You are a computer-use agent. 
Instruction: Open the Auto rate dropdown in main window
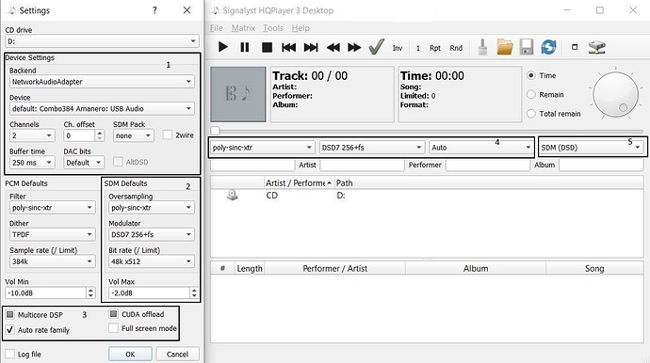pos(480,148)
